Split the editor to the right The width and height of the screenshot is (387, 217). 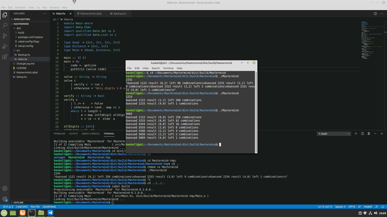(x=375, y=13)
